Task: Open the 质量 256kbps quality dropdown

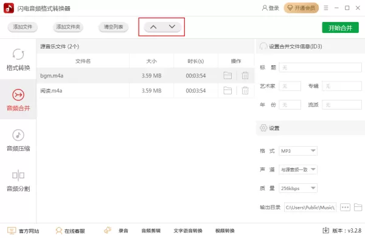Action: (x=298, y=188)
